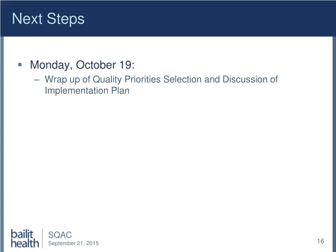This screenshot has height=252, width=336.
Task: Click the Monday, October 19 heading
Action: pos(82,65)
